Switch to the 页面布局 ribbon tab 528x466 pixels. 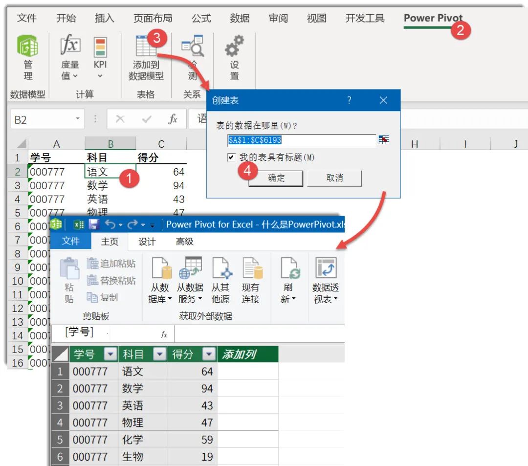(153, 18)
